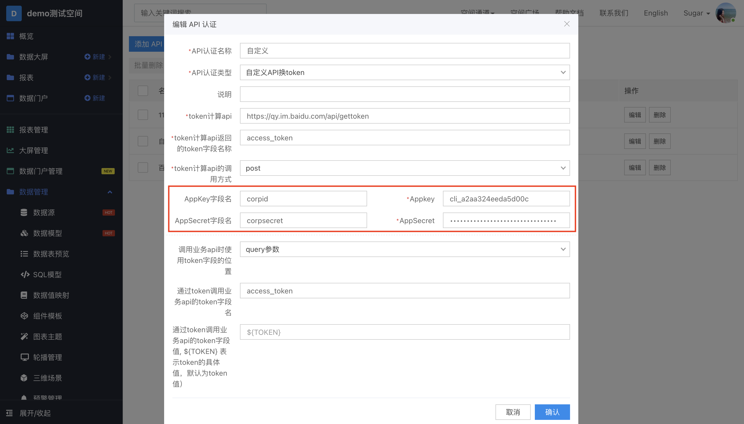This screenshot has width=744, height=424.
Task: Open 报表管理 grid icon
Action: pos(10,130)
